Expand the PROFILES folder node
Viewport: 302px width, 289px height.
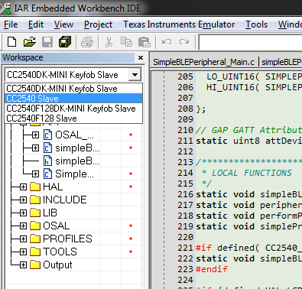coord(23,239)
